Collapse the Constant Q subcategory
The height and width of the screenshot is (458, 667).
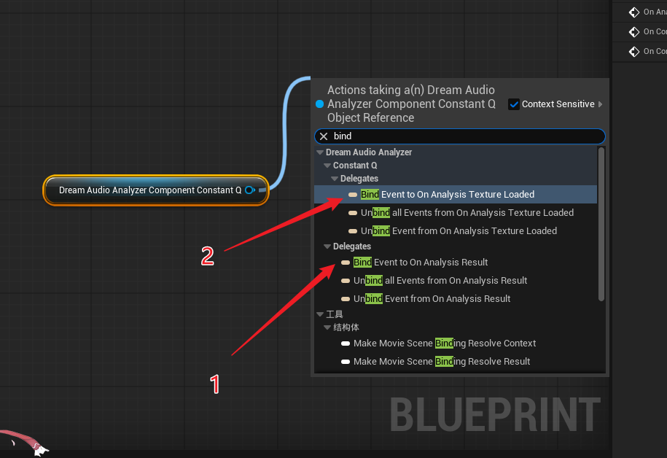(327, 166)
